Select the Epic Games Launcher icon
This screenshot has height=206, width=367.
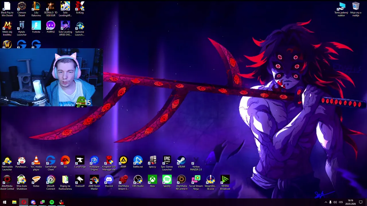click(167, 163)
